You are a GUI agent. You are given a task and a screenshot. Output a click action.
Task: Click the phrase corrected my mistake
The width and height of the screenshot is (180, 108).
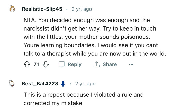[53, 103]
